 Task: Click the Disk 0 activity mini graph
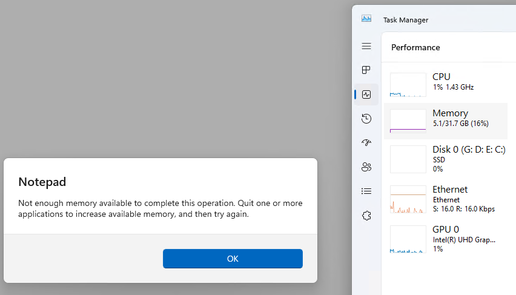408,159
